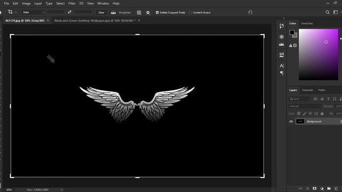This screenshot has height=192, width=342.
Task: Open the File menu
Action: click(x=6, y=4)
